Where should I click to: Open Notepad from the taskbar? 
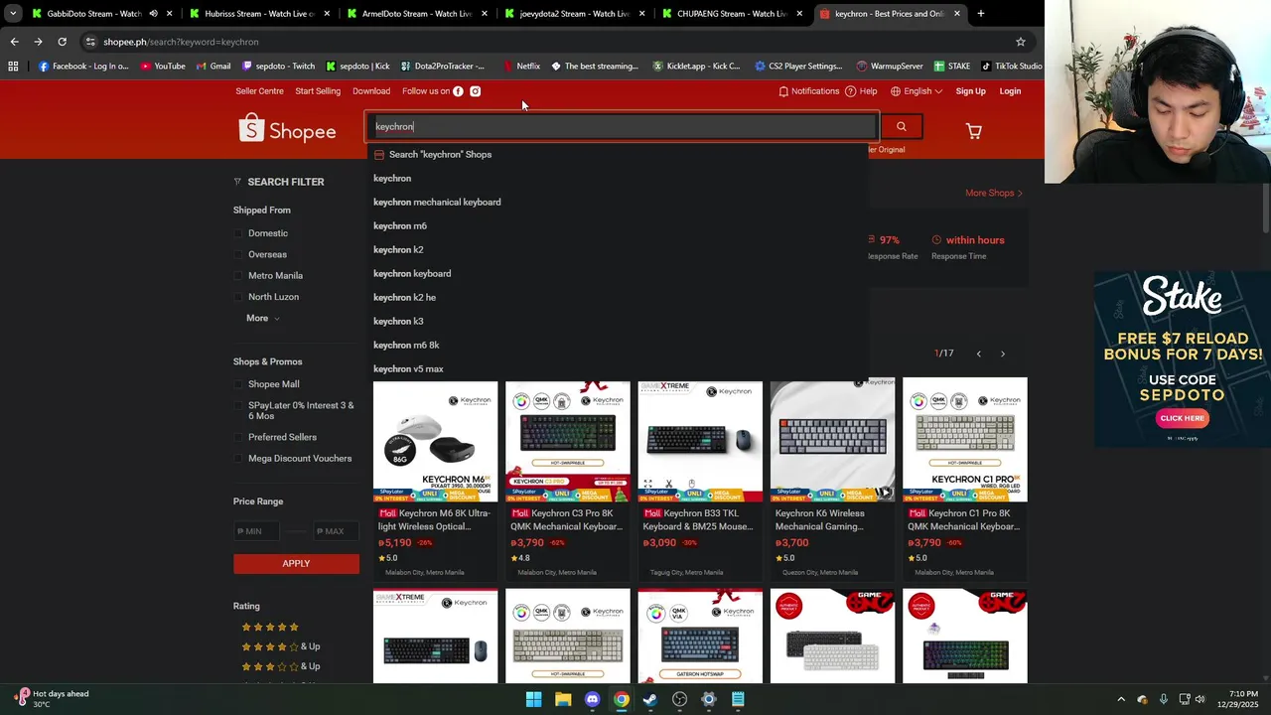738,699
